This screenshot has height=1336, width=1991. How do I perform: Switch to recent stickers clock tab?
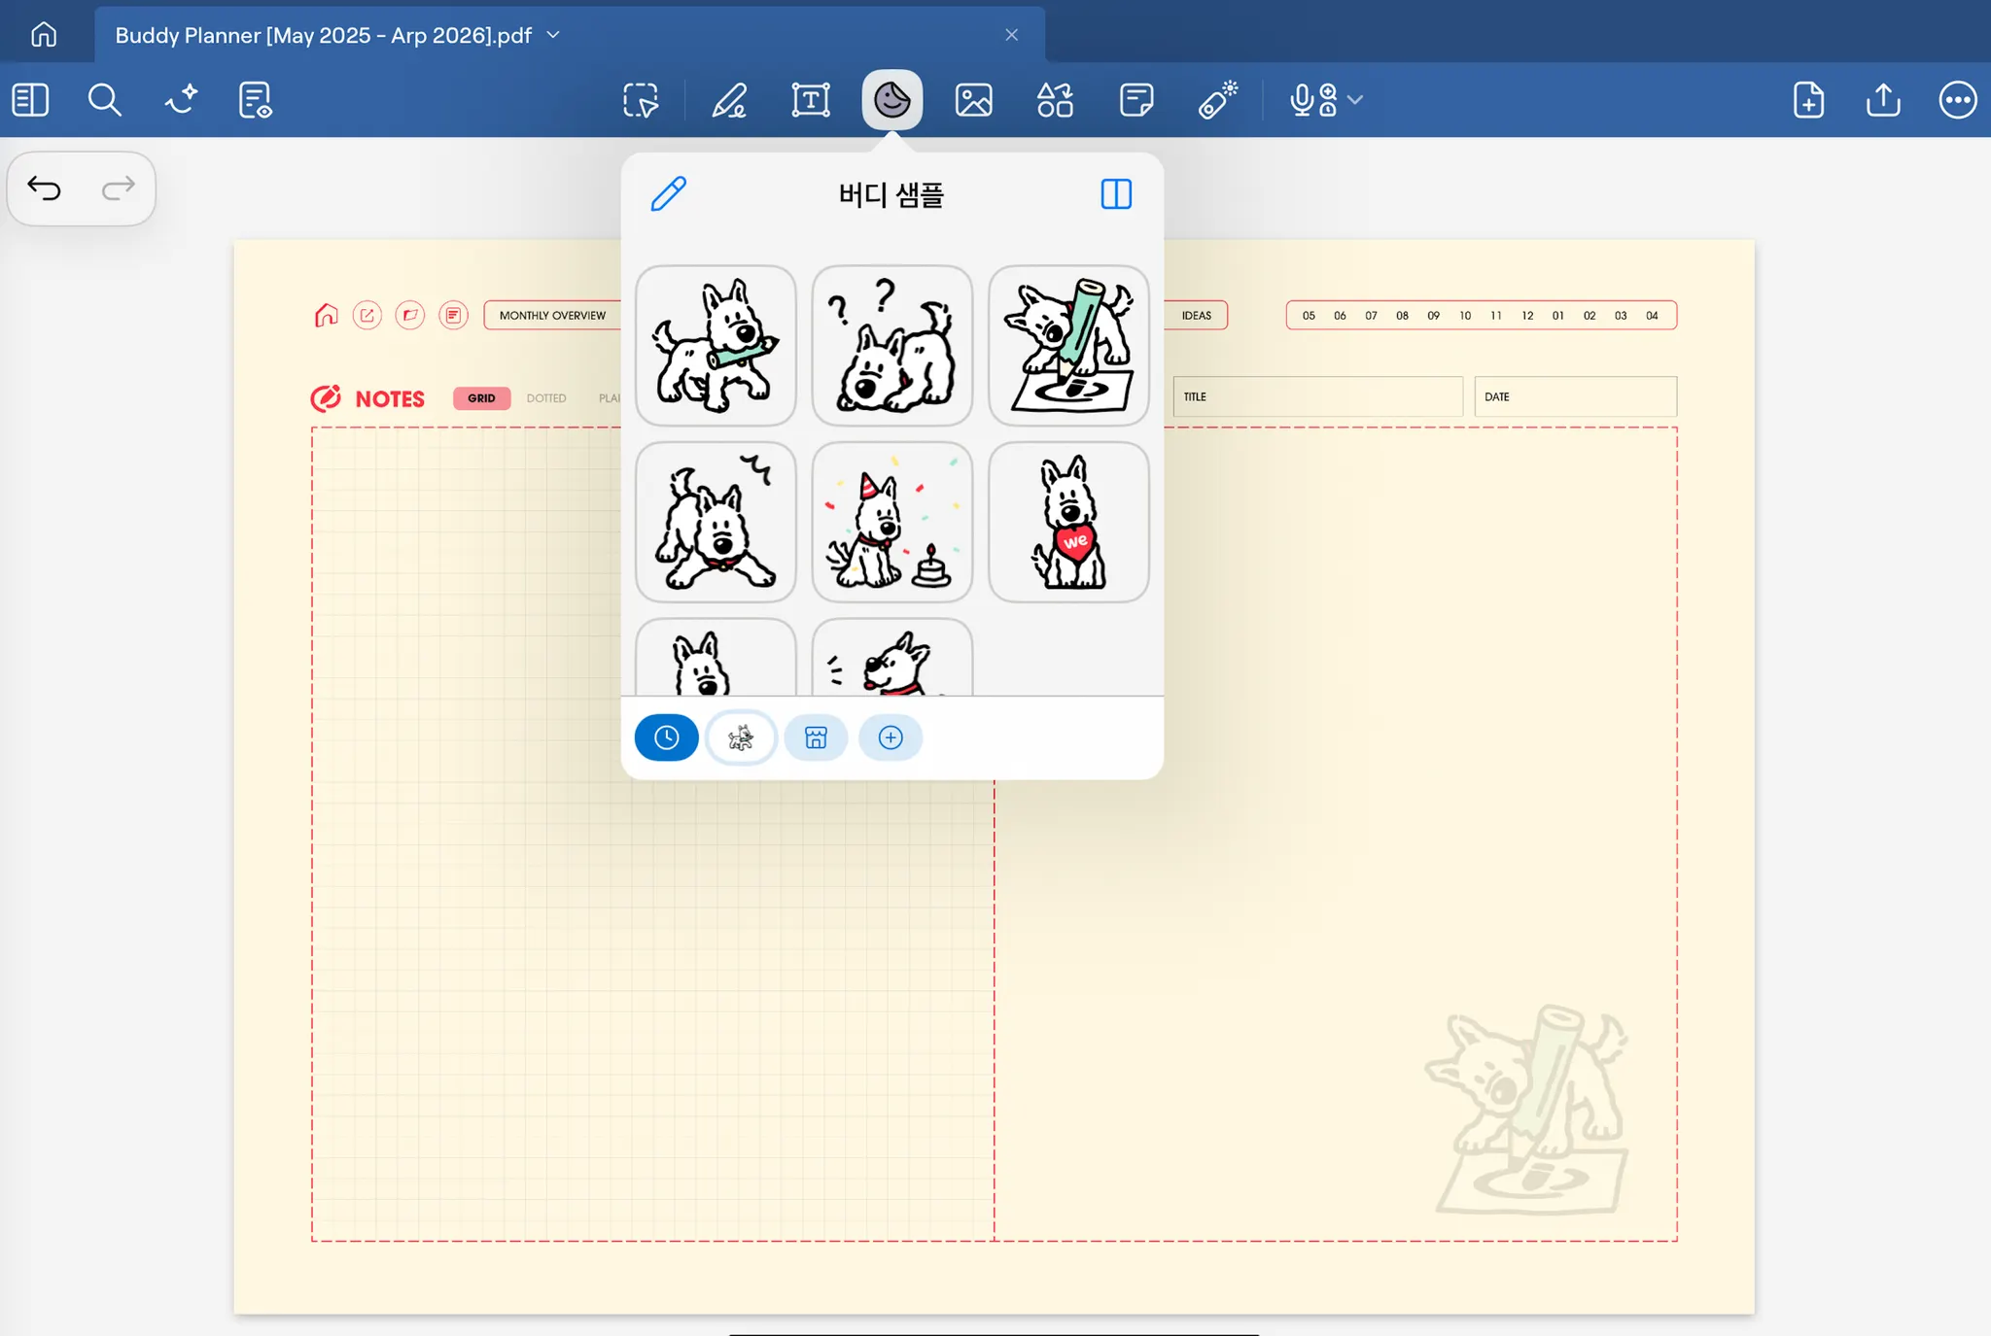[666, 737]
